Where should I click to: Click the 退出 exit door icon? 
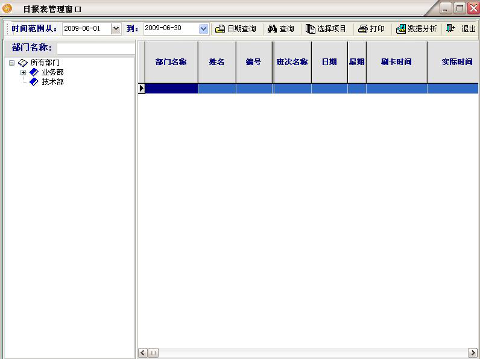450,28
